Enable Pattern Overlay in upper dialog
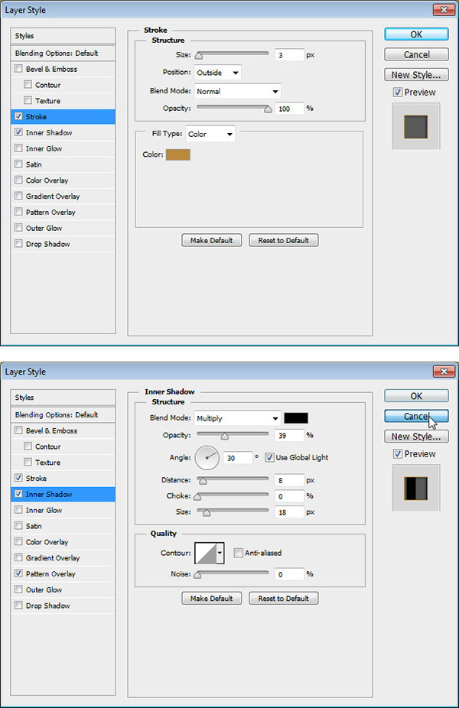The image size is (459, 708). click(x=18, y=212)
